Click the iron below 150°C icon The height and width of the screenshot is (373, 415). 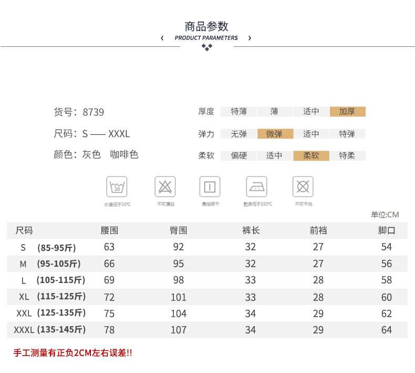[257, 187]
